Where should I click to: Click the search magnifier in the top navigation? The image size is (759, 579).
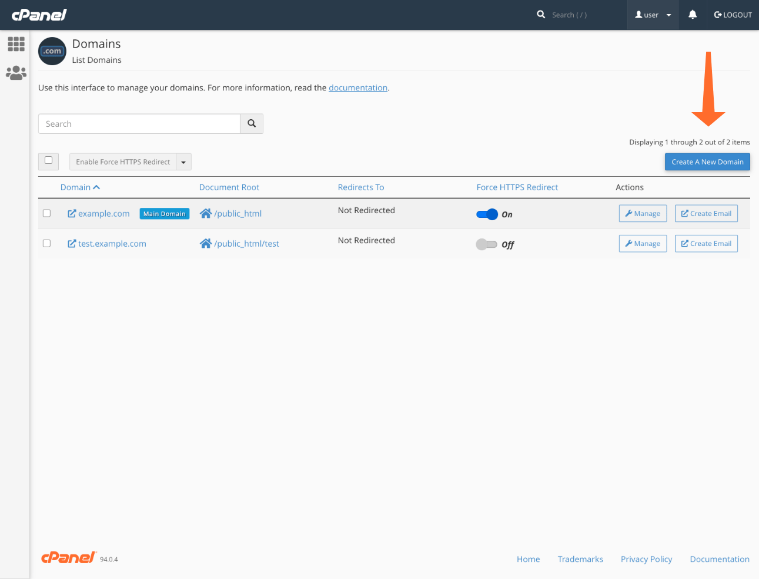coord(541,14)
